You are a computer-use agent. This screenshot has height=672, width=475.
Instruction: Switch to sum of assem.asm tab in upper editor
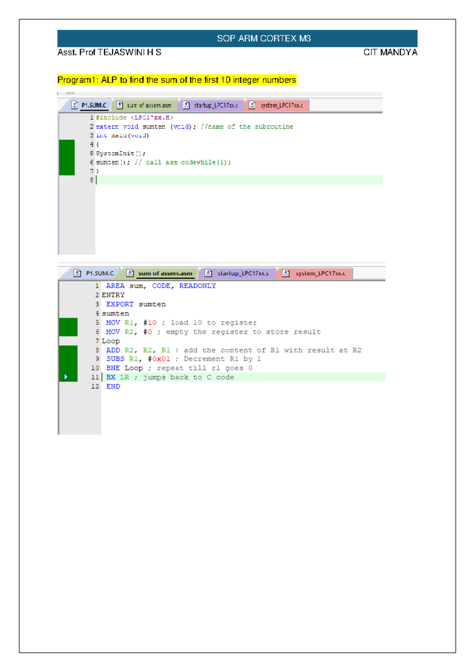point(145,105)
